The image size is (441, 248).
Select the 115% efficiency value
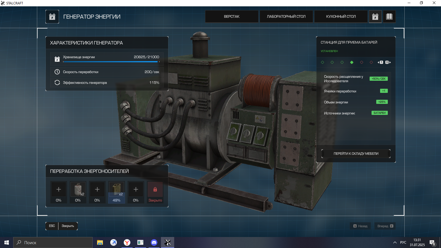pos(154,83)
